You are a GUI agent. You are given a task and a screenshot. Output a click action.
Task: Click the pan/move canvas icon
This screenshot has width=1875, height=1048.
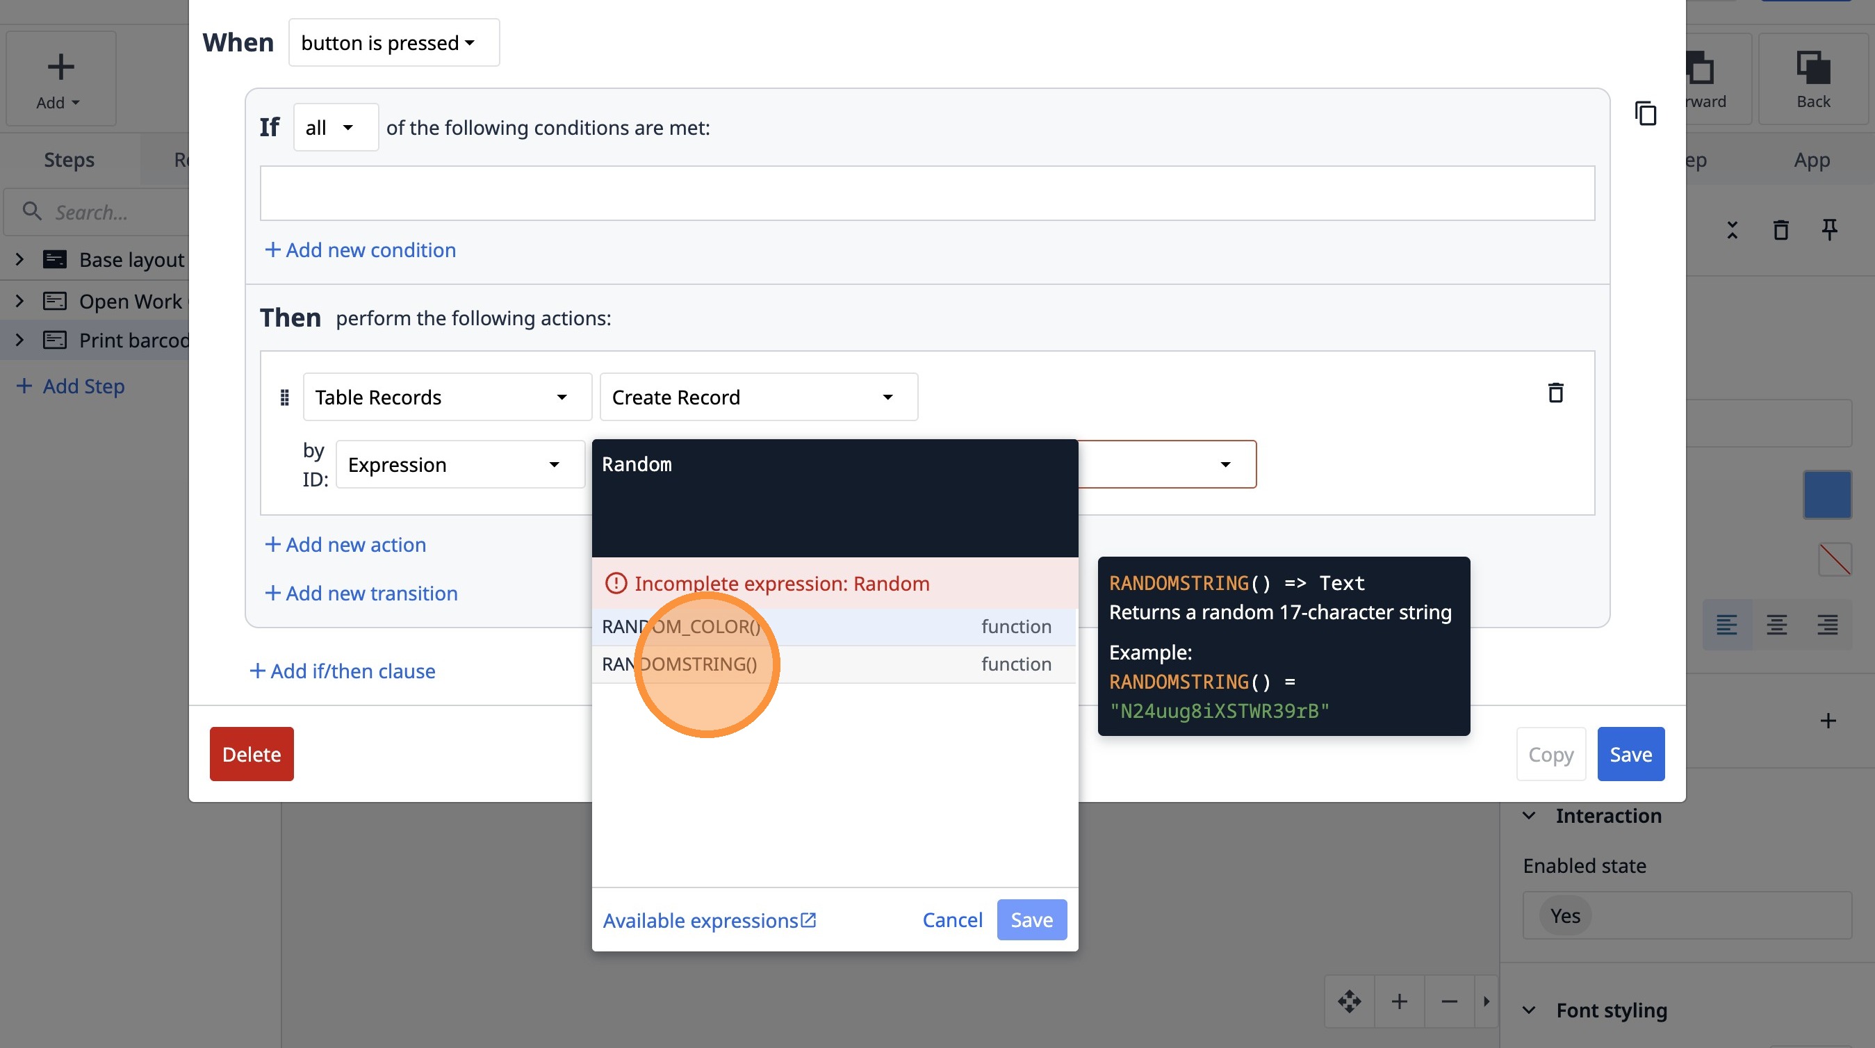coord(1350,1001)
